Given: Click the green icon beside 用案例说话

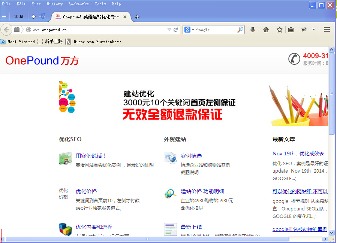Looking at the screenshot, I should 65,158.
